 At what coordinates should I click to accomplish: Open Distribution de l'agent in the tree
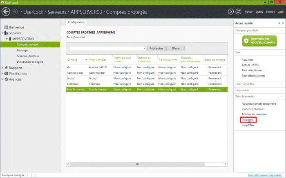pos(30,62)
